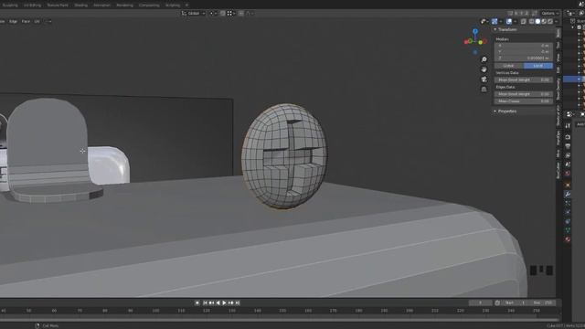Toggle mesh mirror X axis
The width and height of the screenshot is (585, 329).
(x=516, y=13)
